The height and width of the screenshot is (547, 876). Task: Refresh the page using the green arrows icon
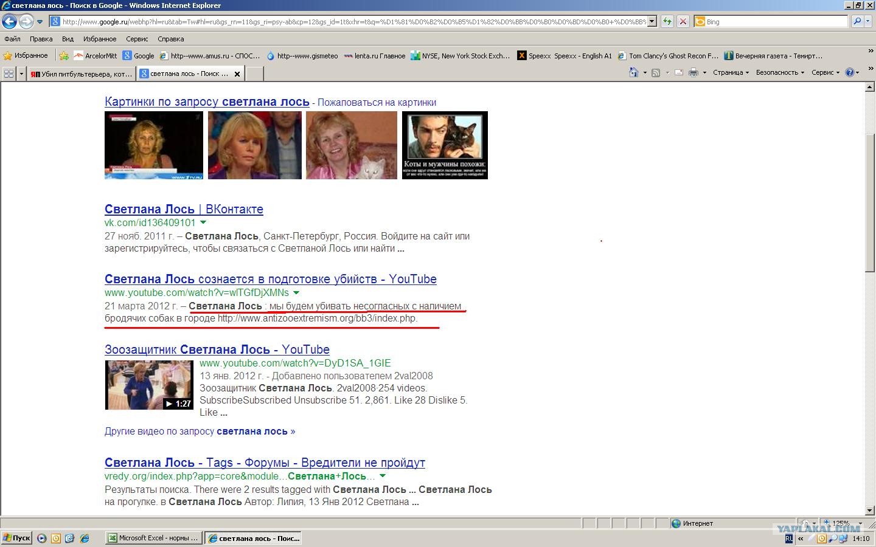(667, 21)
